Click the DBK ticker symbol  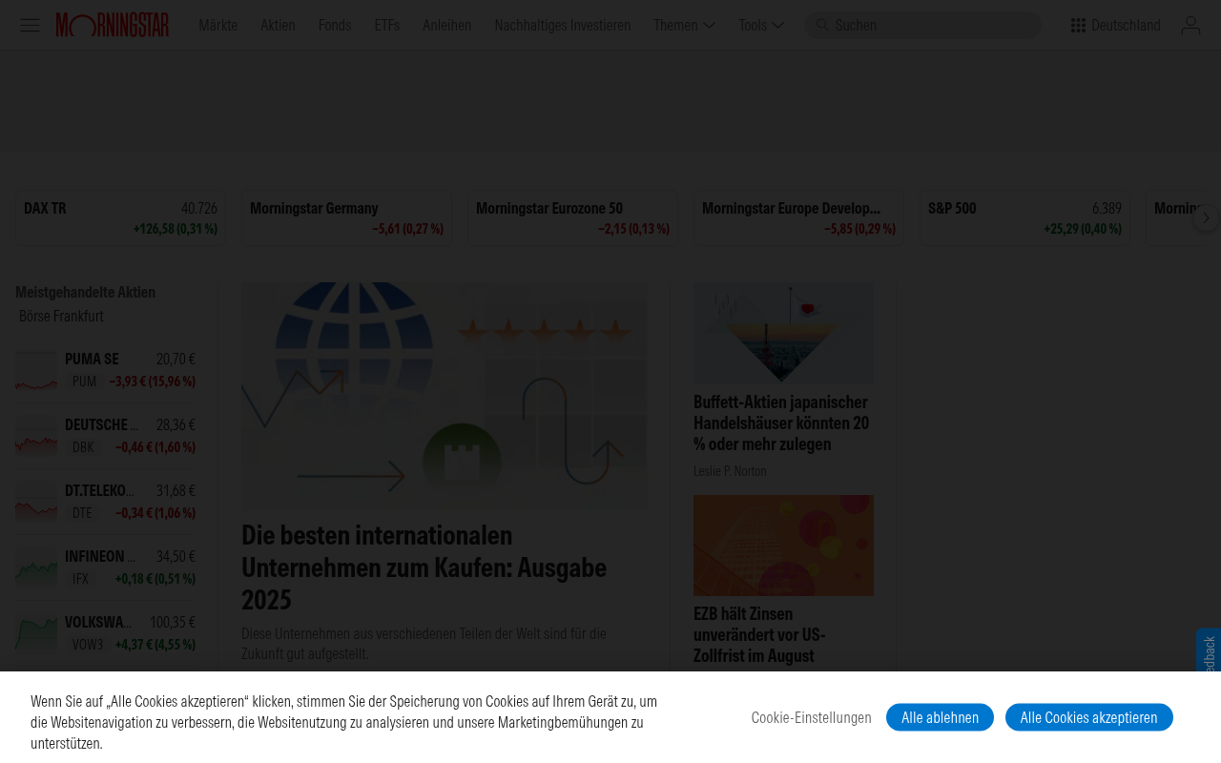click(83, 446)
